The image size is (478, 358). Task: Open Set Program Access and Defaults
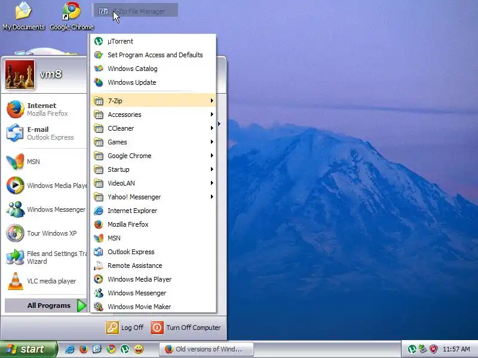[154, 55]
